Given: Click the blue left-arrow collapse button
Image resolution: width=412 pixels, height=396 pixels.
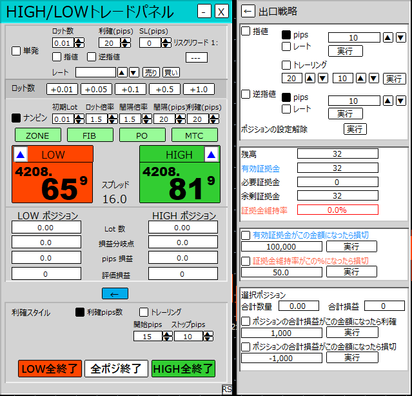Looking at the screenshot, I should [x=115, y=293].
